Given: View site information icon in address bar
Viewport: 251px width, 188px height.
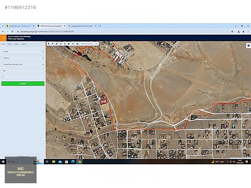Looking at the screenshot, I should click(x=18, y=31).
